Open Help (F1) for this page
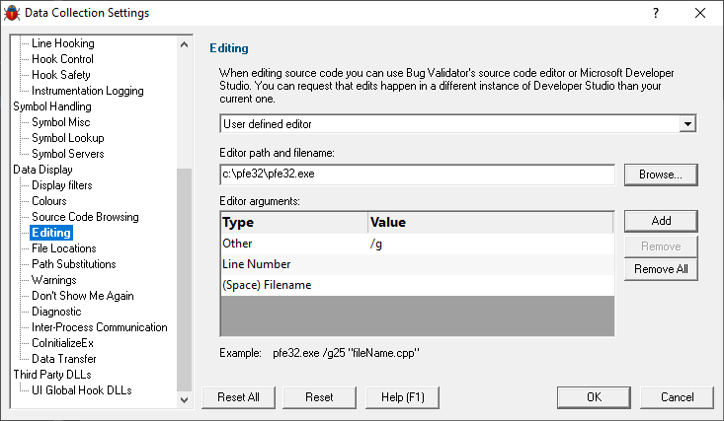The image size is (724, 421). (402, 397)
